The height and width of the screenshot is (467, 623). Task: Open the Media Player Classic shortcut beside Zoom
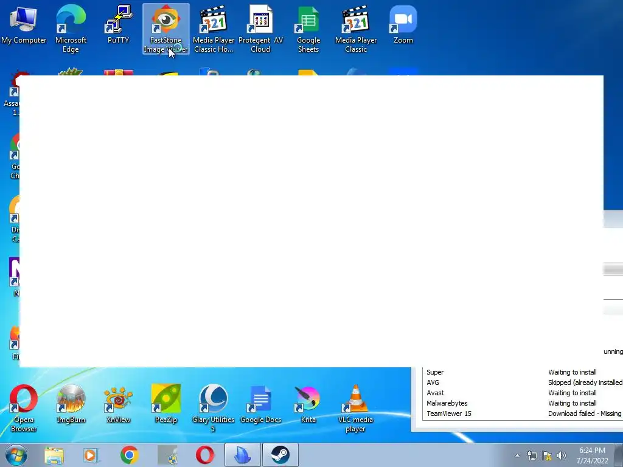355,29
